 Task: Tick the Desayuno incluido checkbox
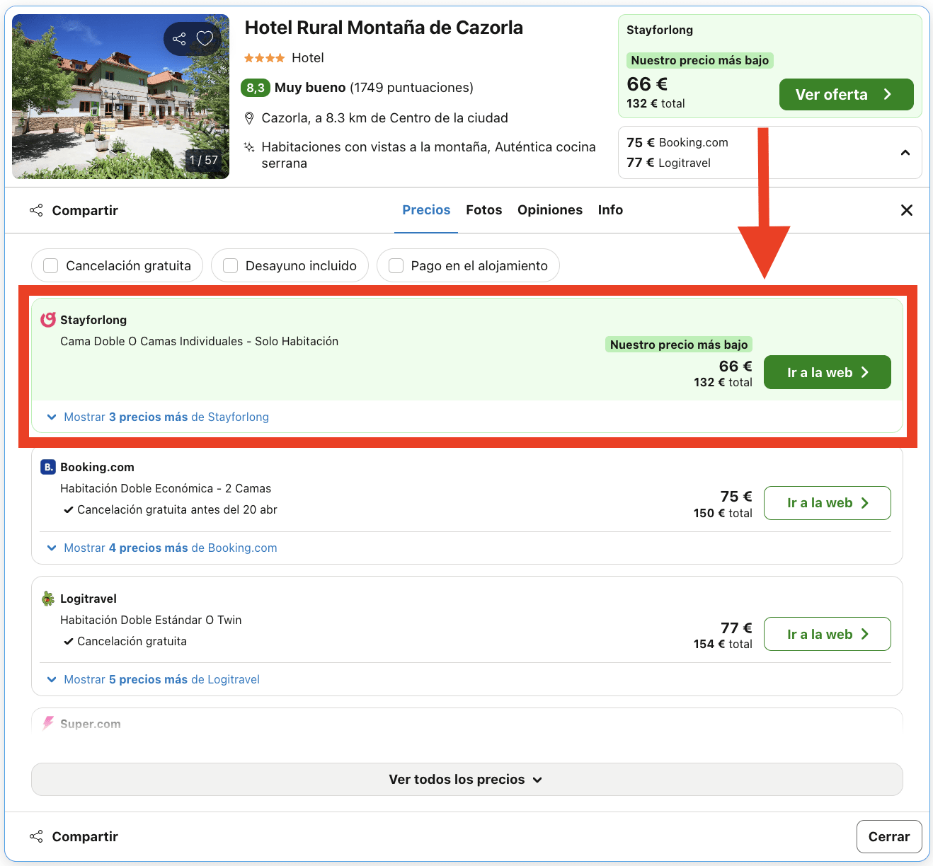click(x=230, y=265)
